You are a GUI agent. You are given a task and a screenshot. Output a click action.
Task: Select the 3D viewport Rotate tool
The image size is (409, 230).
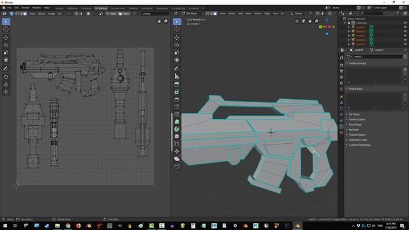click(x=177, y=45)
